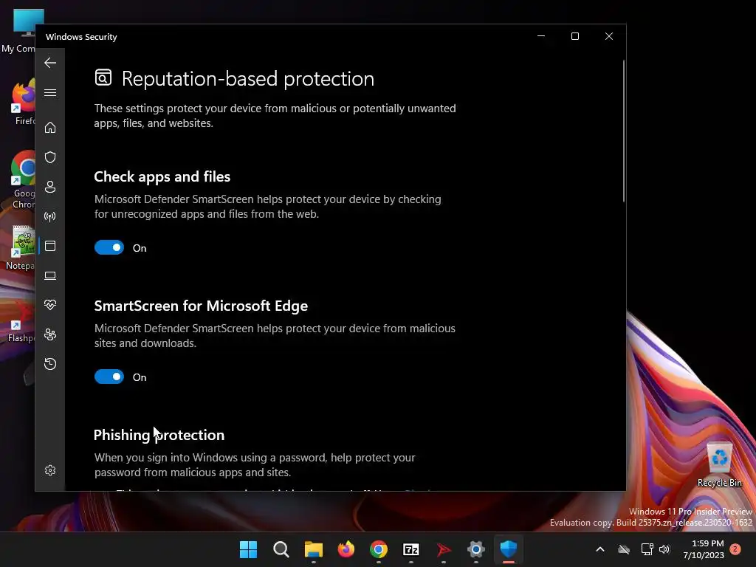This screenshot has width=756, height=567.
Task: Open Device performance & health heart icon
Action: 50,305
